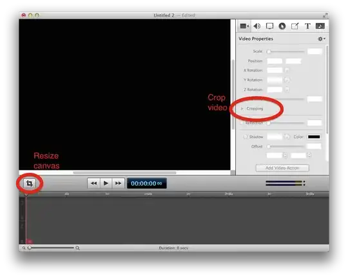The width and height of the screenshot is (348, 278).
Task: Click the Untitled 2 window title
Action: [164, 15]
